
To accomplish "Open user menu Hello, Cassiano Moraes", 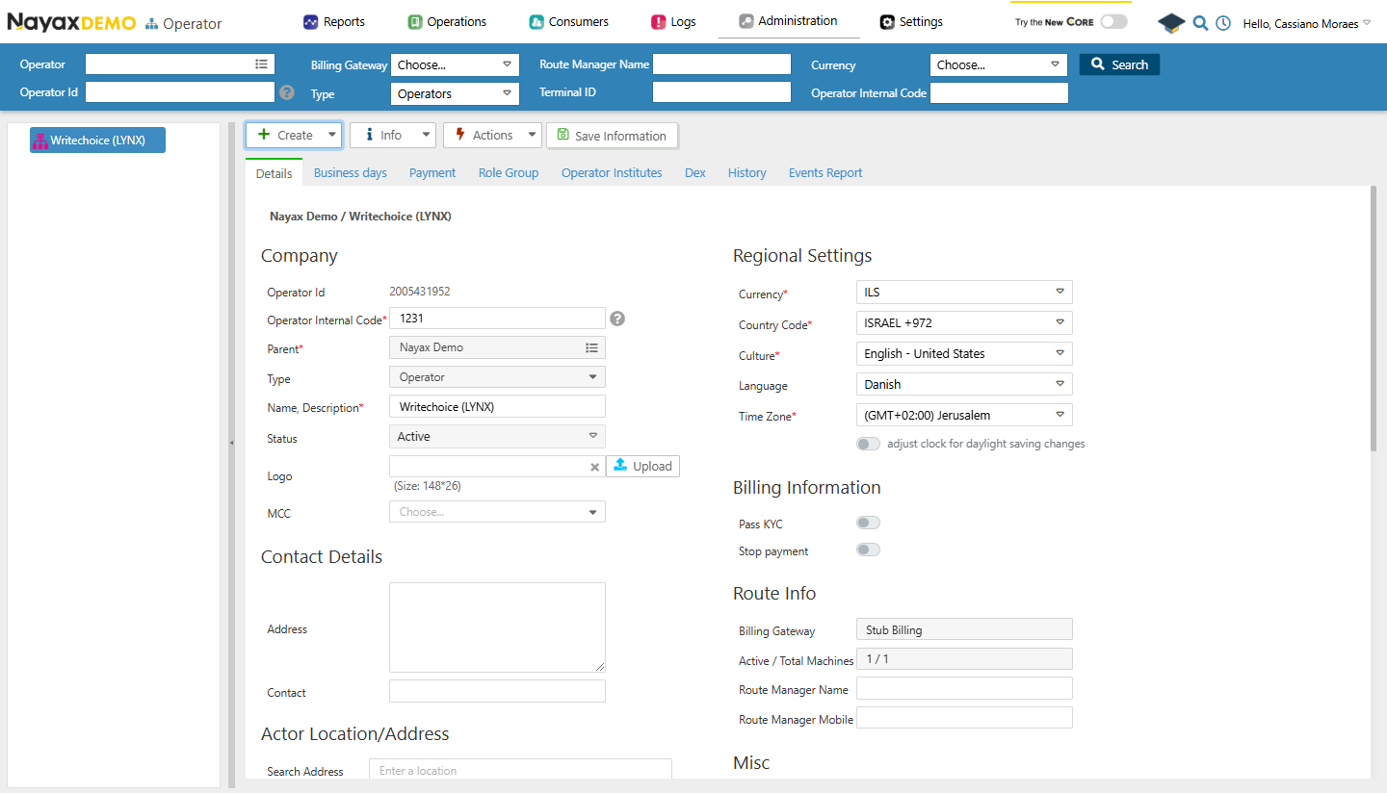I will (x=1306, y=23).
